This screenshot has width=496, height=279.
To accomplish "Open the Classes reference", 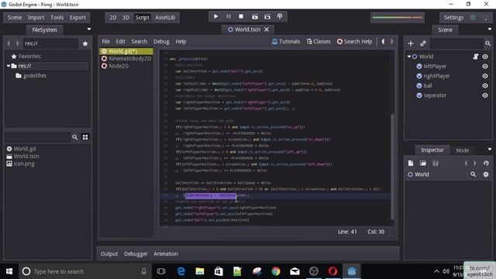I will (319, 41).
